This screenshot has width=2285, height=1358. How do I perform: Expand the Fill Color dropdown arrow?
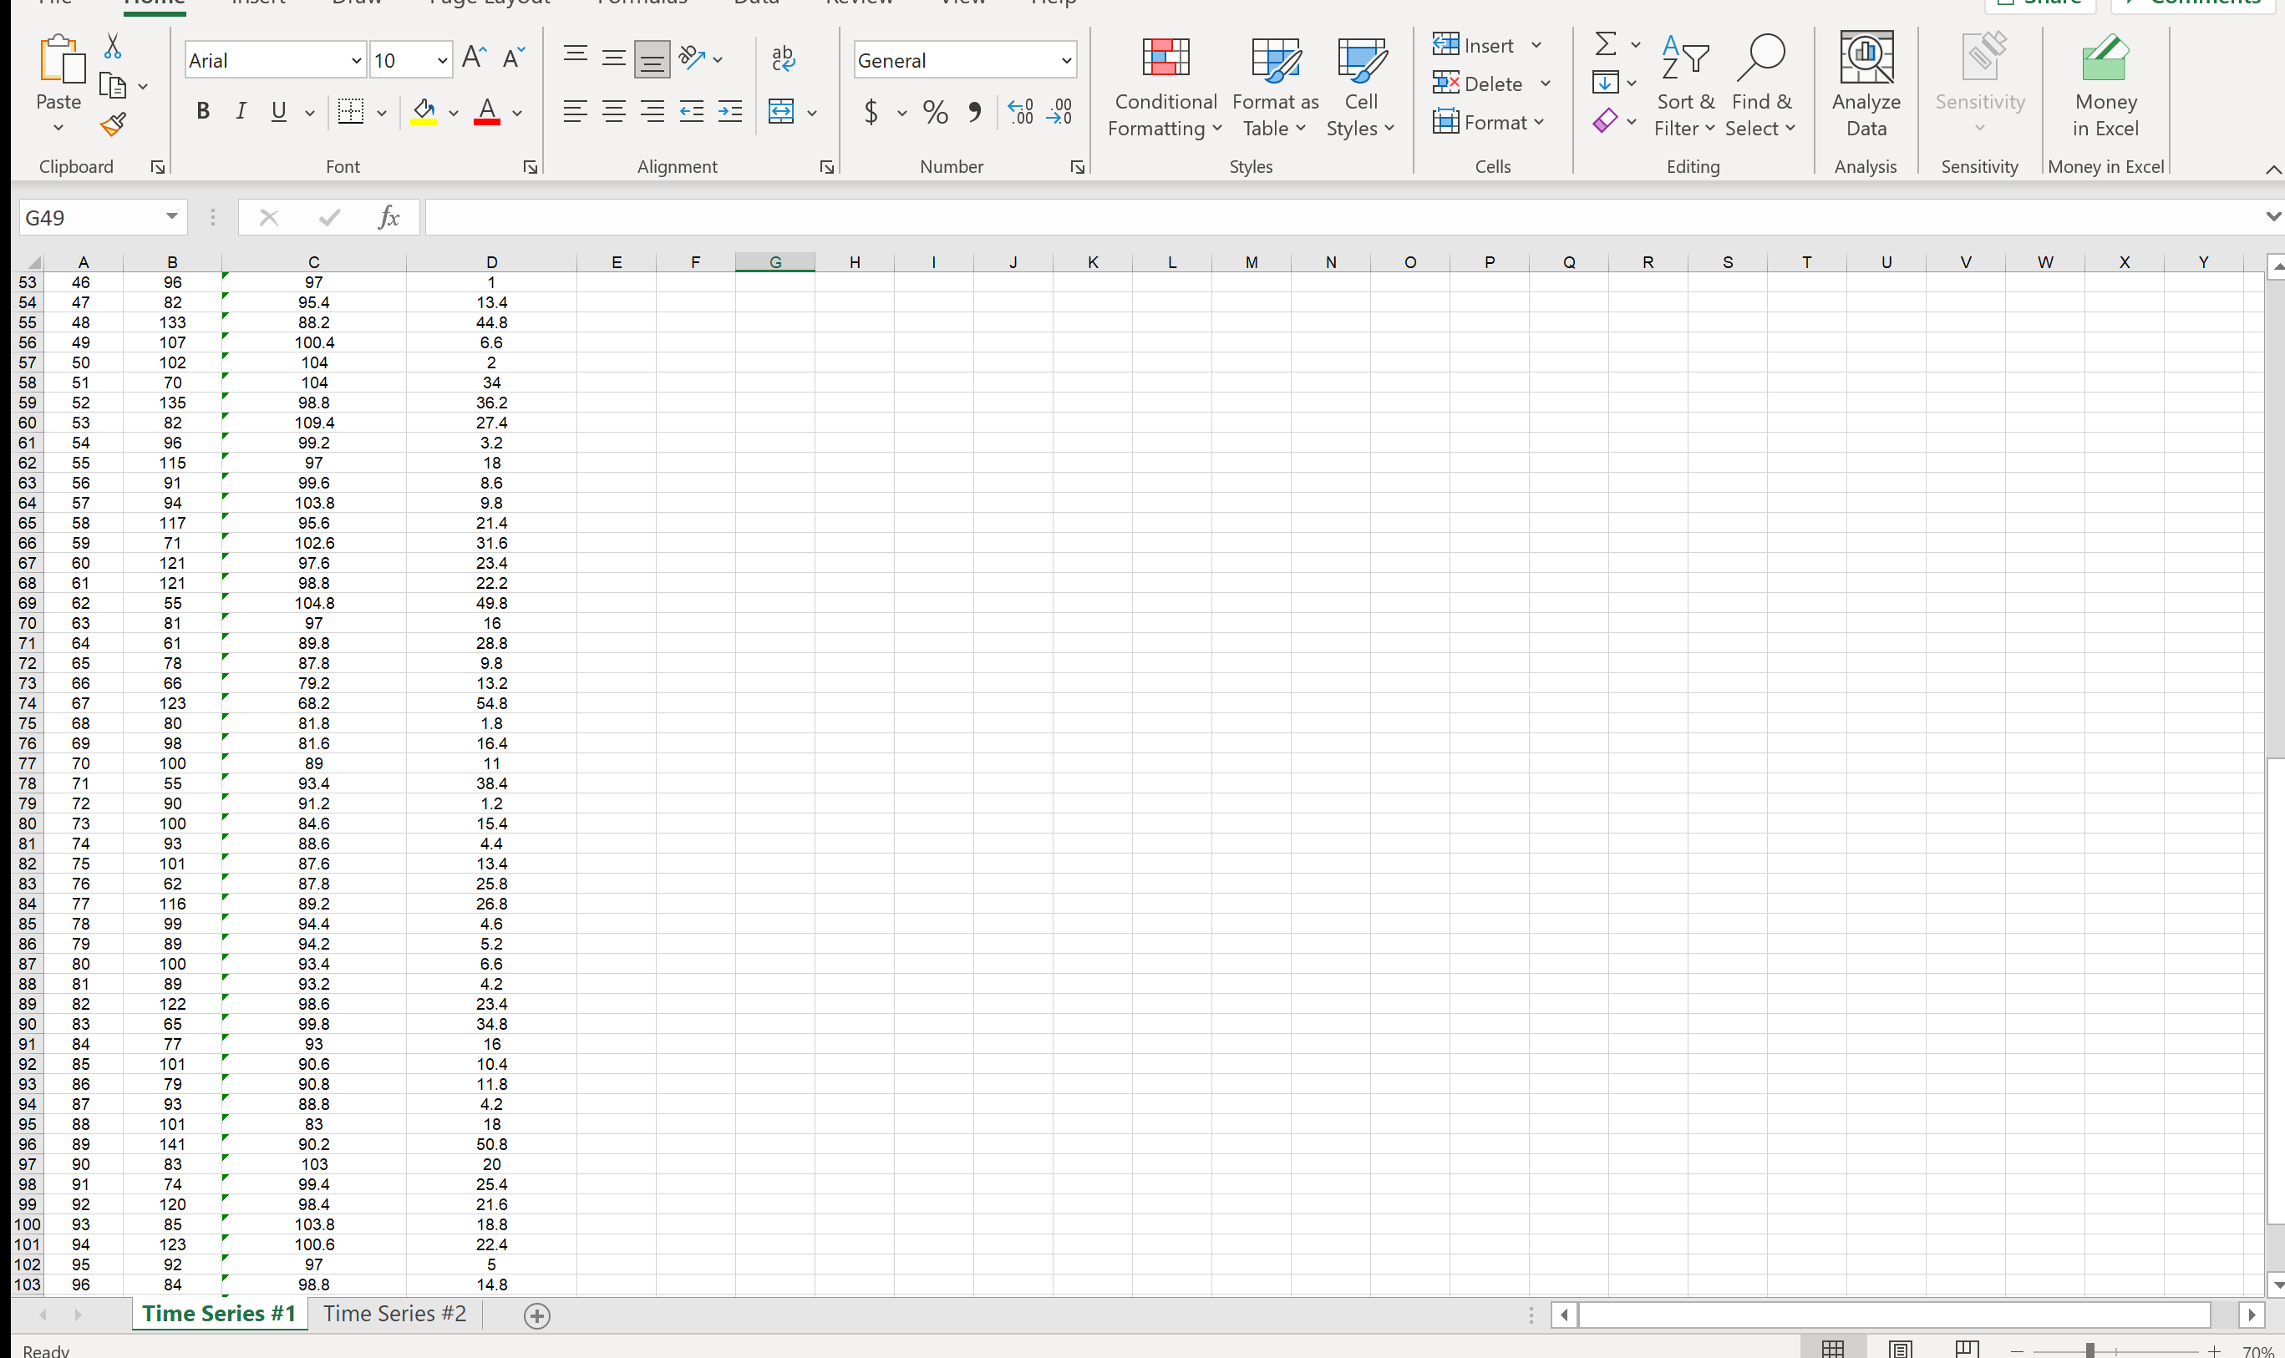click(454, 112)
